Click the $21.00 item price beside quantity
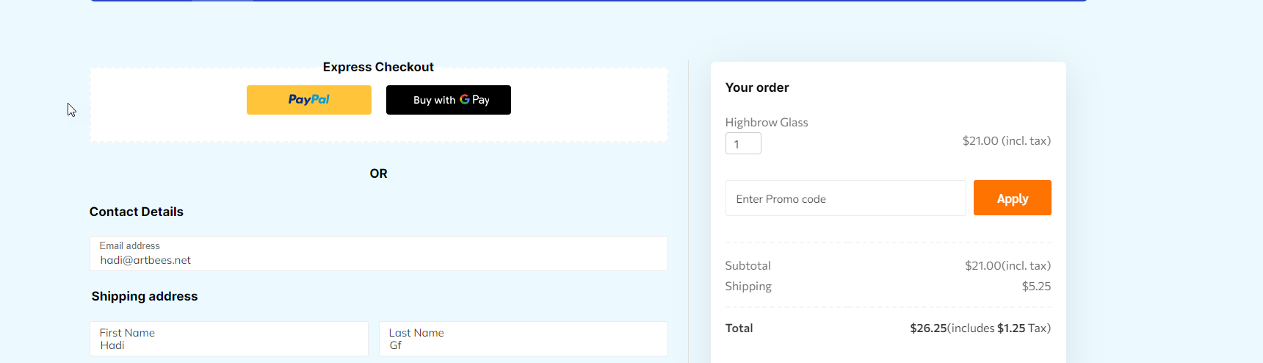This screenshot has width=1263, height=363. [x=1007, y=140]
